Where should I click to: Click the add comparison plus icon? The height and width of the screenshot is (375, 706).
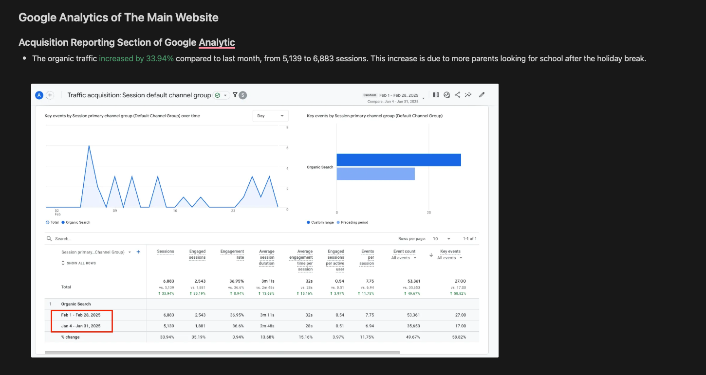[x=50, y=95]
